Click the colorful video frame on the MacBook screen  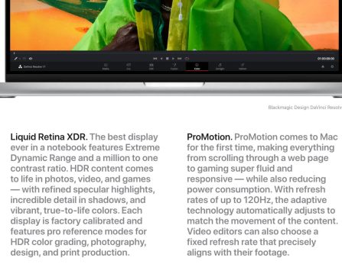click(174, 25)
